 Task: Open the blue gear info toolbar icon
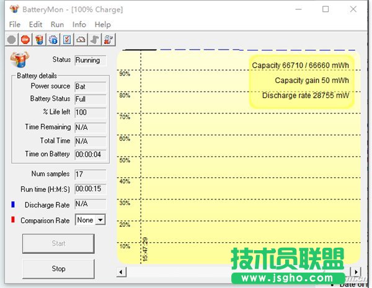53,40
